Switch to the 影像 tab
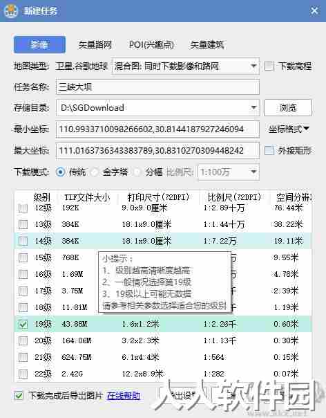This screenshot has width=326, height=418. [39, 44]
